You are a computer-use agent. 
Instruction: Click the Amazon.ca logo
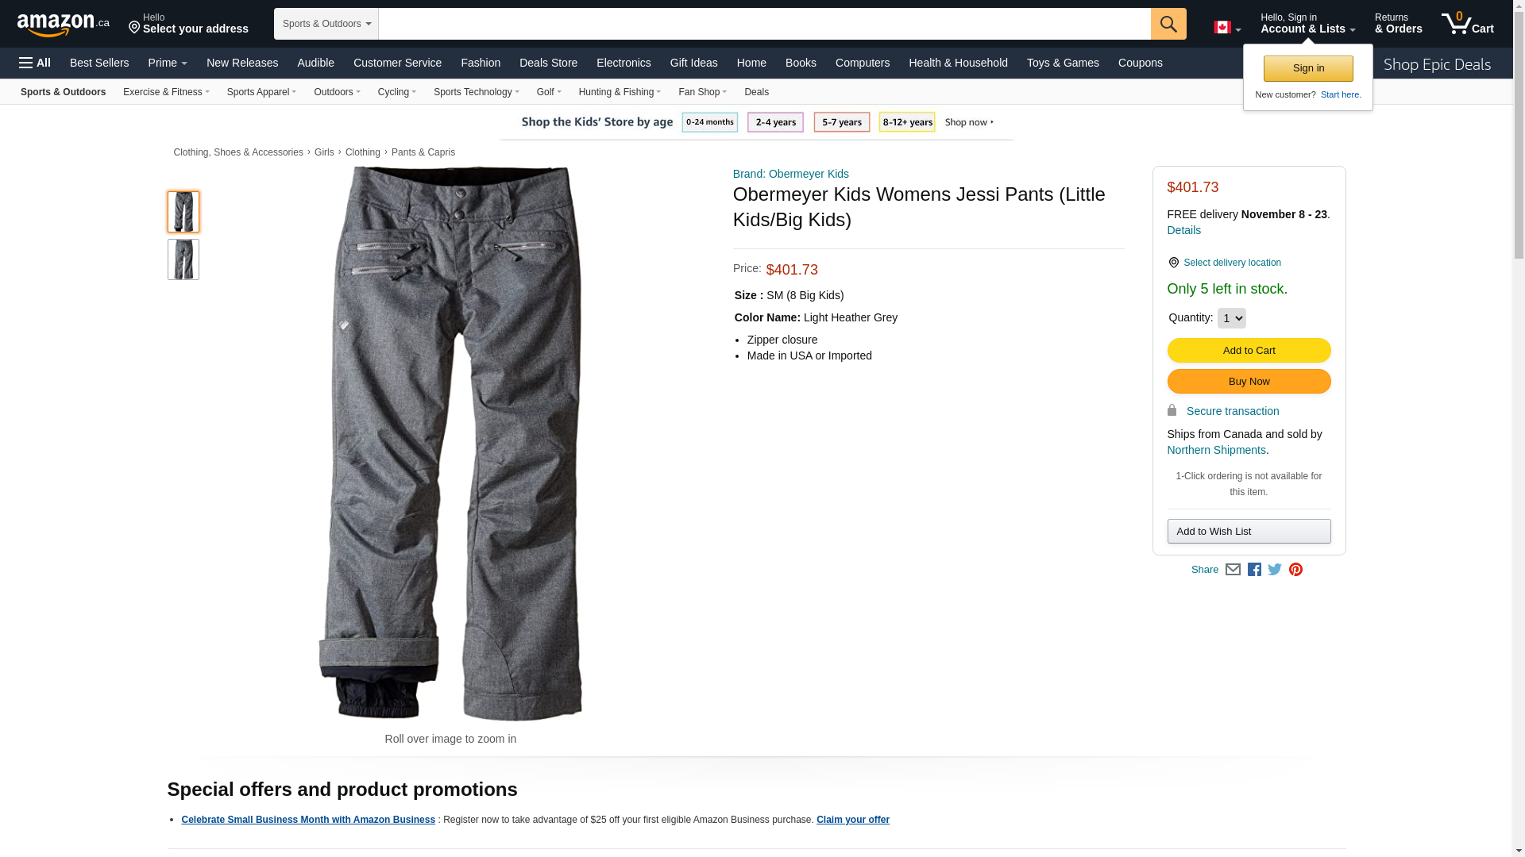(63, 25)
